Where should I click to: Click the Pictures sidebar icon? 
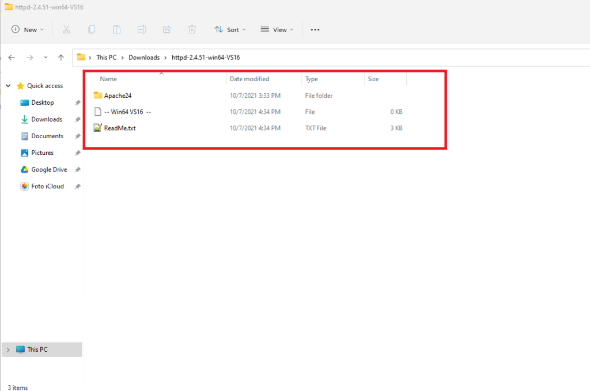[24, 153]
